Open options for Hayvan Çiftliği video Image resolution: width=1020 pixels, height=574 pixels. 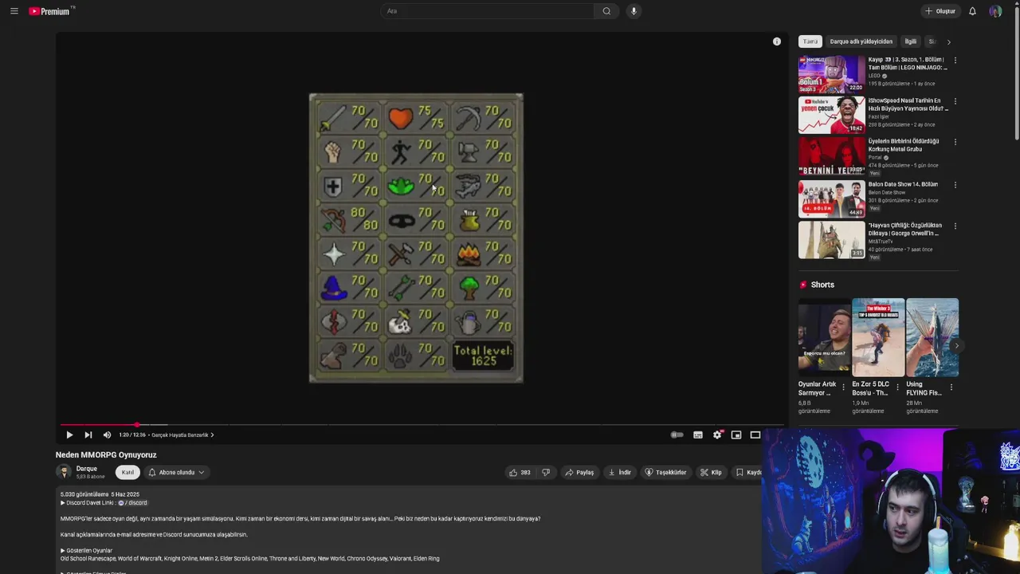(955, 226)
